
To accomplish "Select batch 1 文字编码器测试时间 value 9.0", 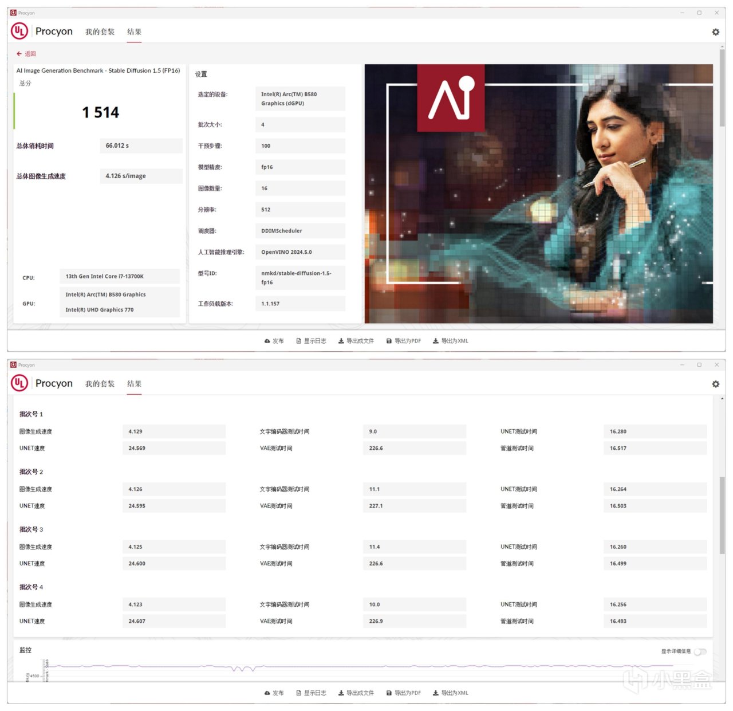I will click(415, 431).
